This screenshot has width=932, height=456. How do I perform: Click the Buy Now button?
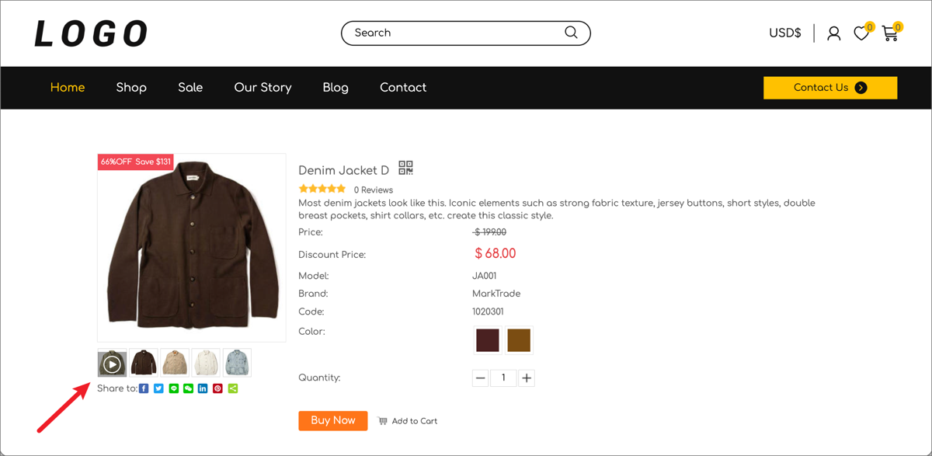click(x=332, y=420)
